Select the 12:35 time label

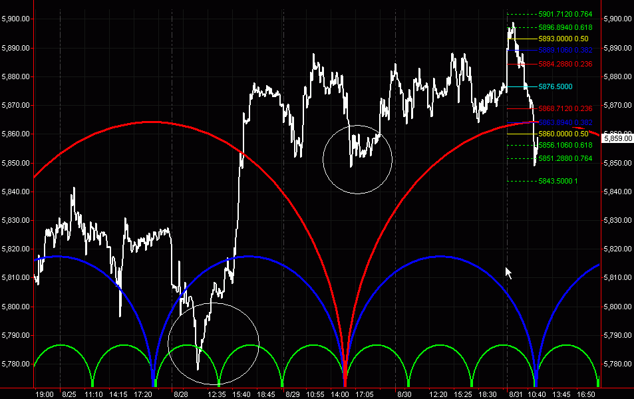(x=217, y=394)
